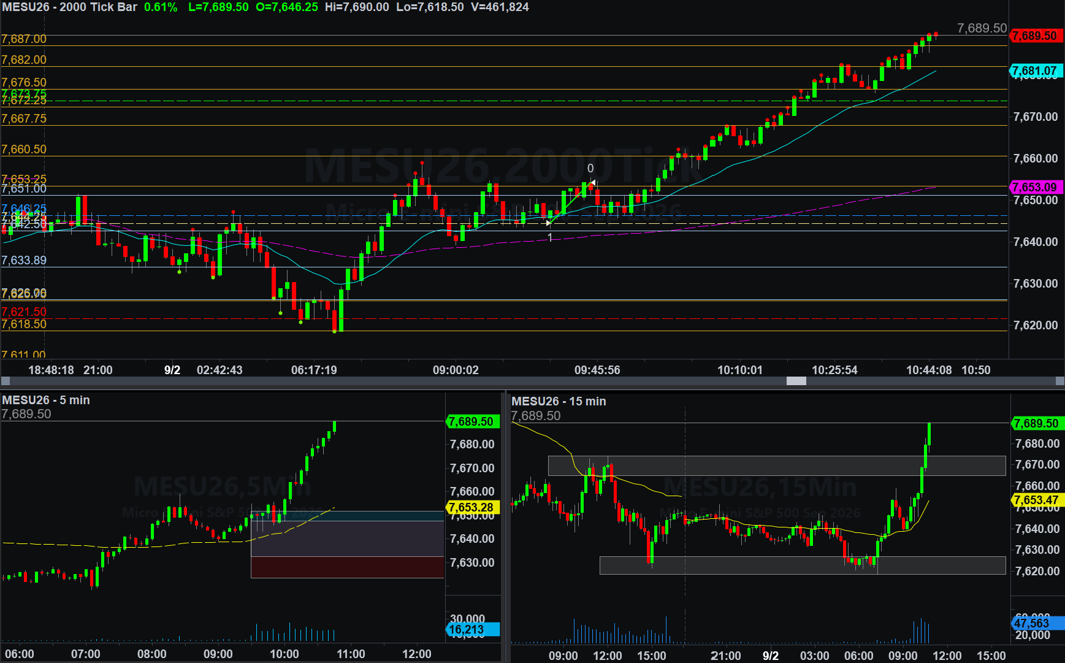Image resolution: width=1065 pixels, height=663 pixels.
Task: Click the MESU26 - 5 min chart title
Action: [46, 400]
